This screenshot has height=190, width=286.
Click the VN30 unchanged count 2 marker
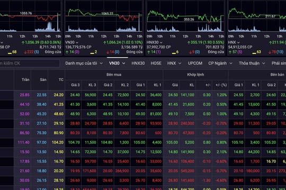(94, 52)
